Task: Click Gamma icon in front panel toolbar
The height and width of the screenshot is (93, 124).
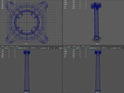Action: coord(54,48)
